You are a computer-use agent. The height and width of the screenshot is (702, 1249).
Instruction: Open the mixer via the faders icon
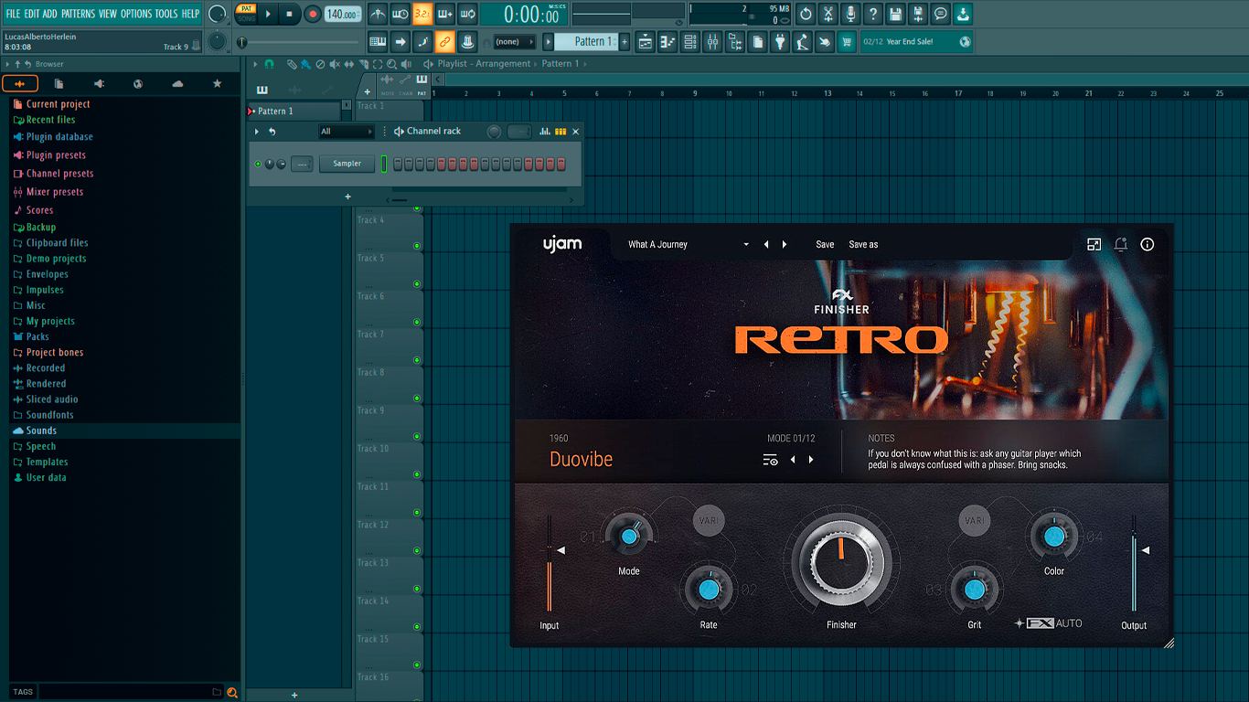[712, 41]
